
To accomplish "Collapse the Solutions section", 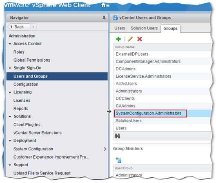I will (10, 117).
